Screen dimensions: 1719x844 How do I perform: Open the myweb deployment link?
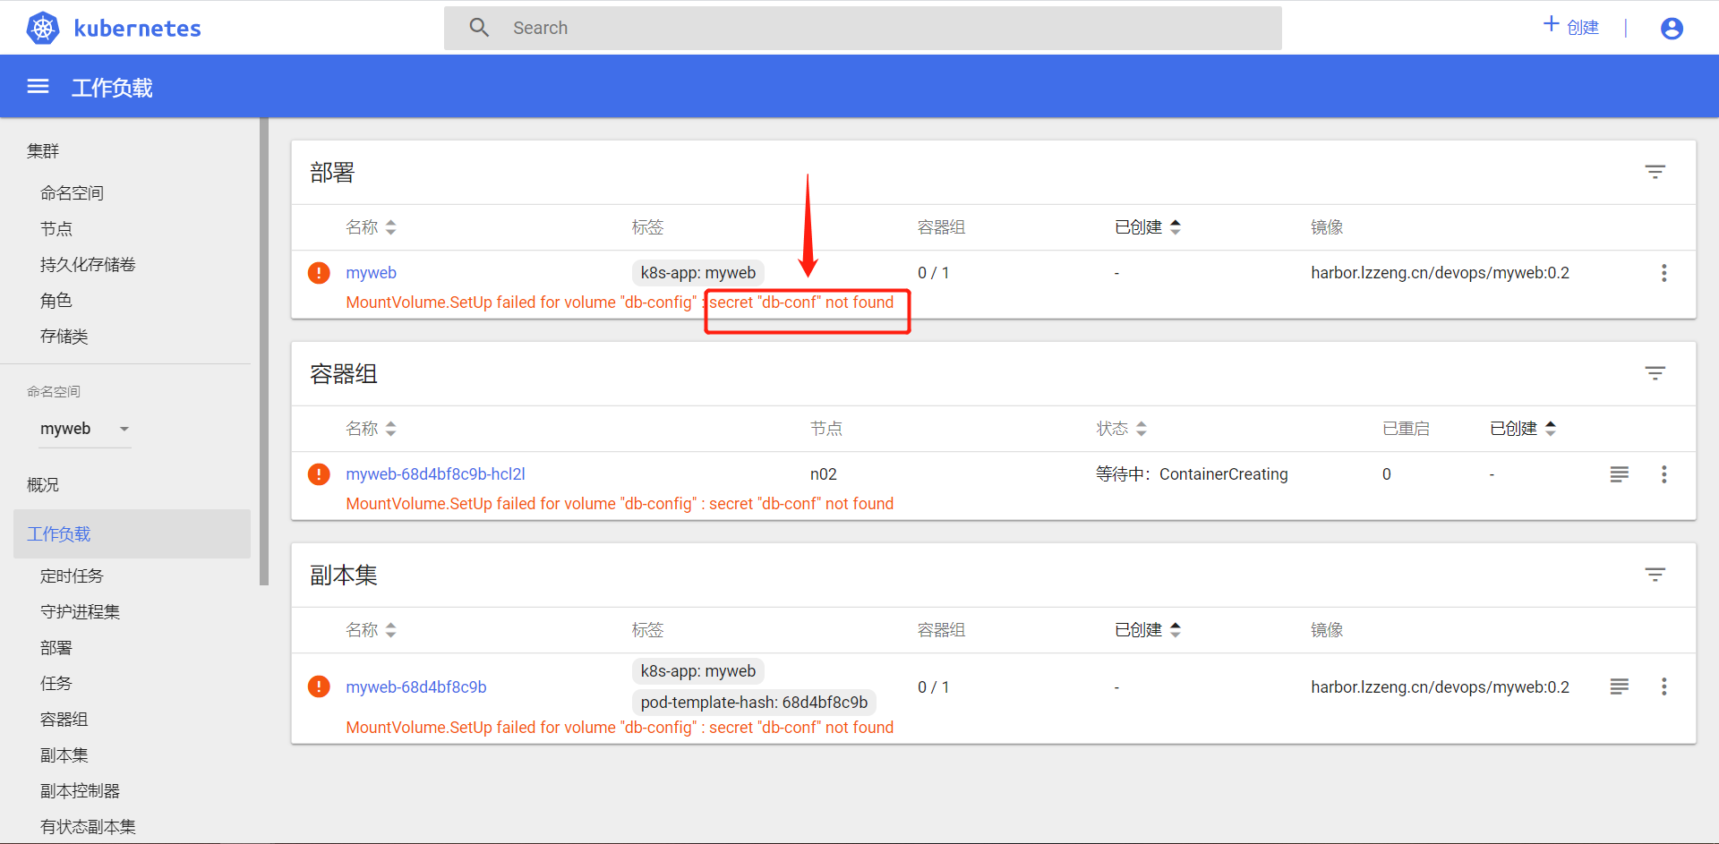[371, 273]
